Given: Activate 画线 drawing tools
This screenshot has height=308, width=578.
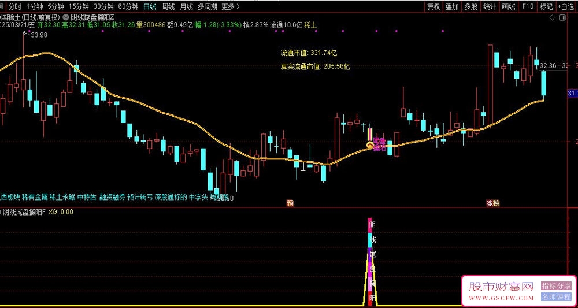Looking at the screenshot, I should point(509,6).
